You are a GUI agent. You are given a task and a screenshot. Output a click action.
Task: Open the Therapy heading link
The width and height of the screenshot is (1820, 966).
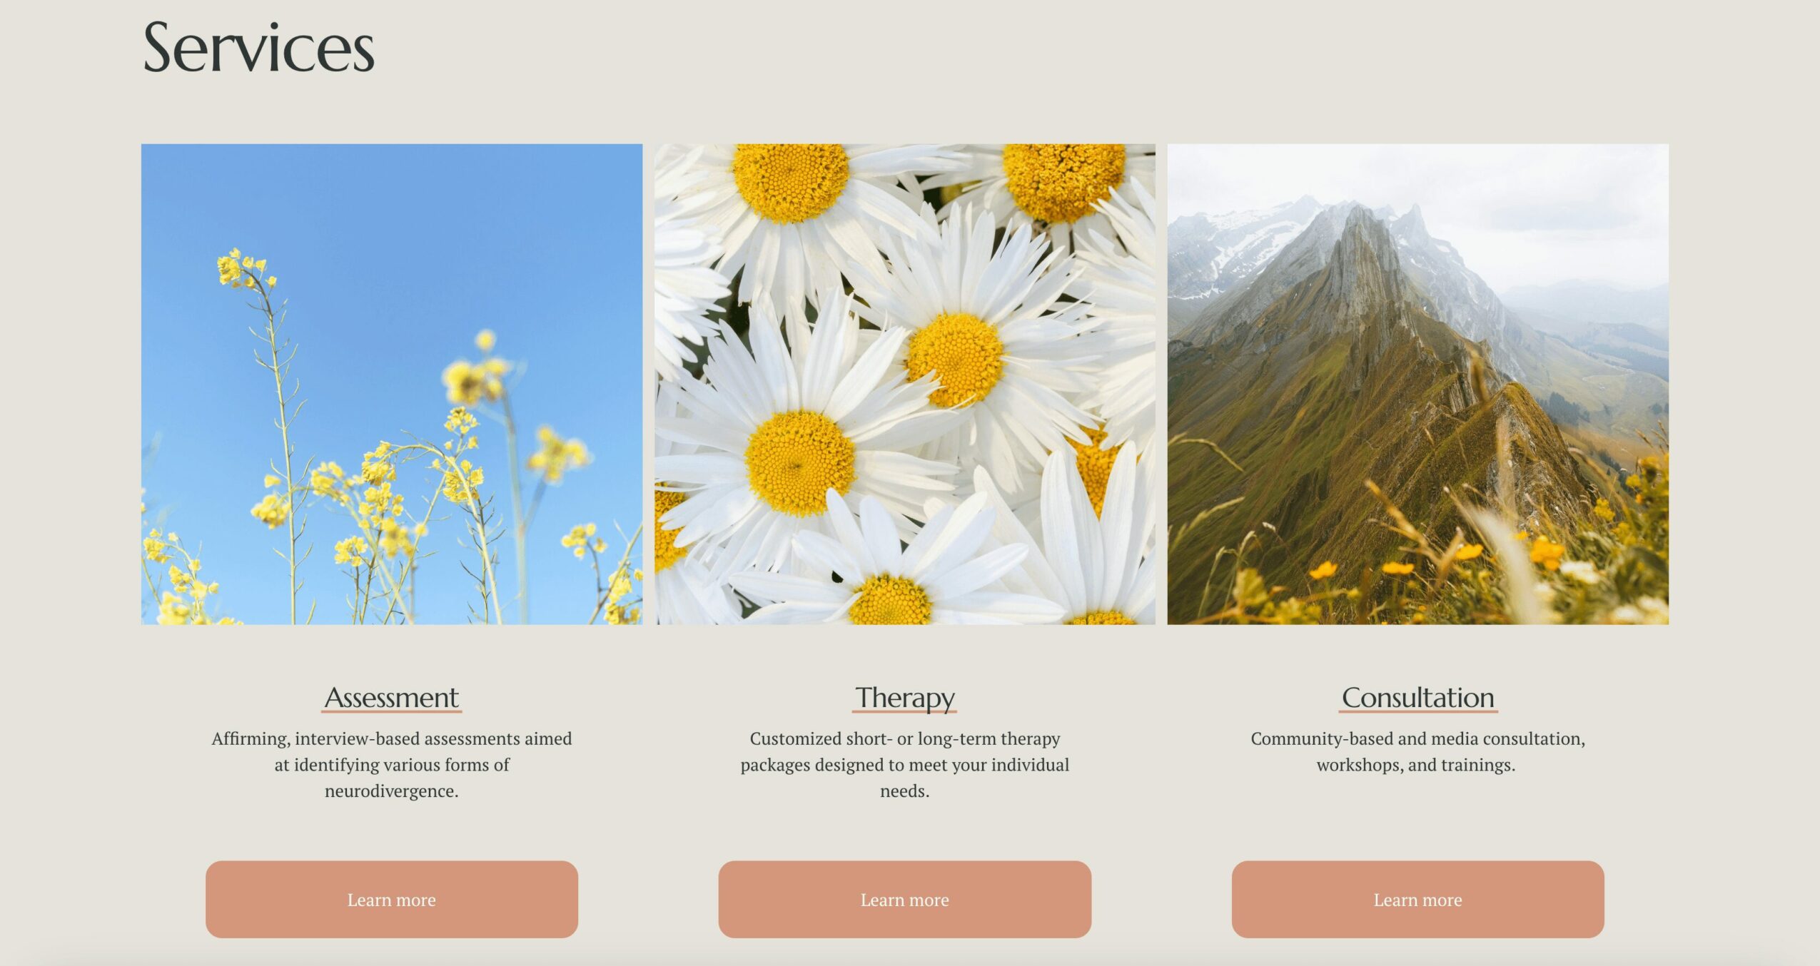click(904, 697)
